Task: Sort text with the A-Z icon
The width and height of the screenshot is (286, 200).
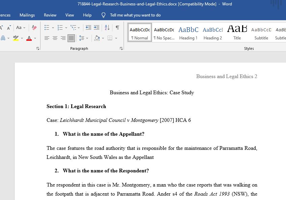Action: 107,28
